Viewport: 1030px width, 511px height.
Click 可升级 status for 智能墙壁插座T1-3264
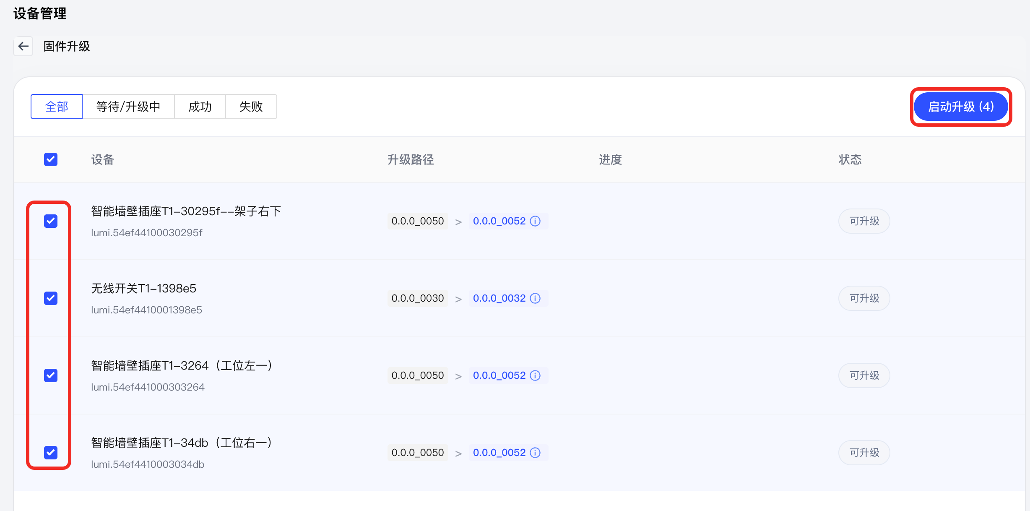864,375
